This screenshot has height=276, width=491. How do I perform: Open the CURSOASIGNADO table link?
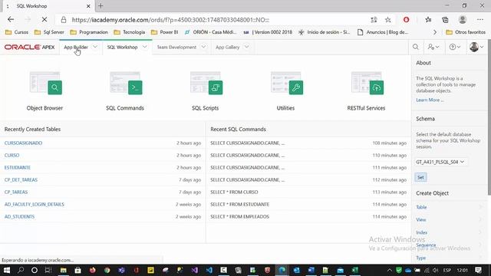coord(23,143)
